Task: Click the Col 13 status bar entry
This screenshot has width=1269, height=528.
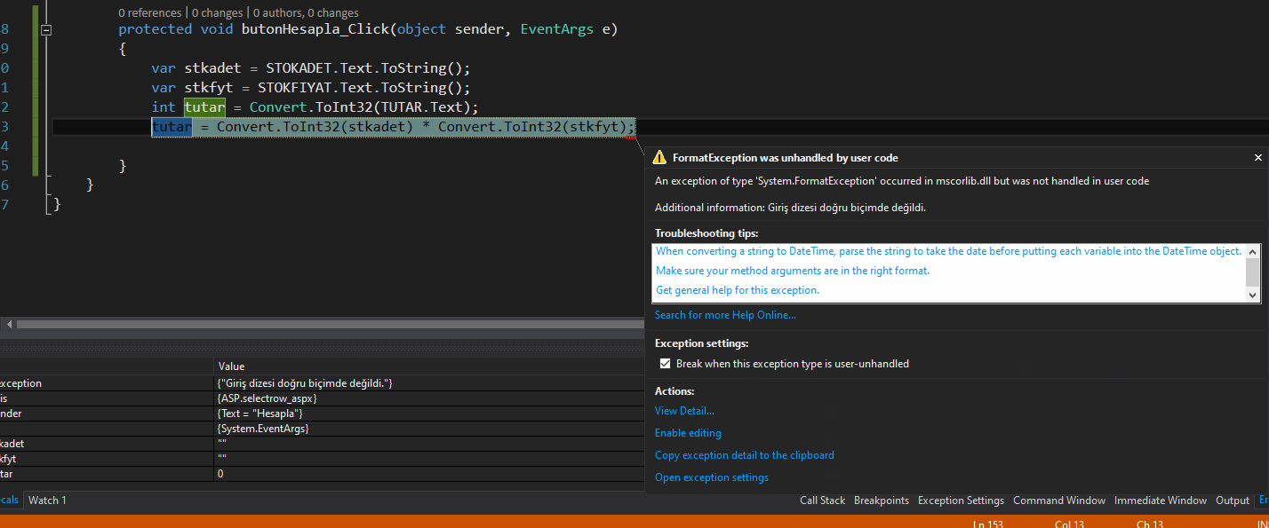Action: (x=1069, y=524)
